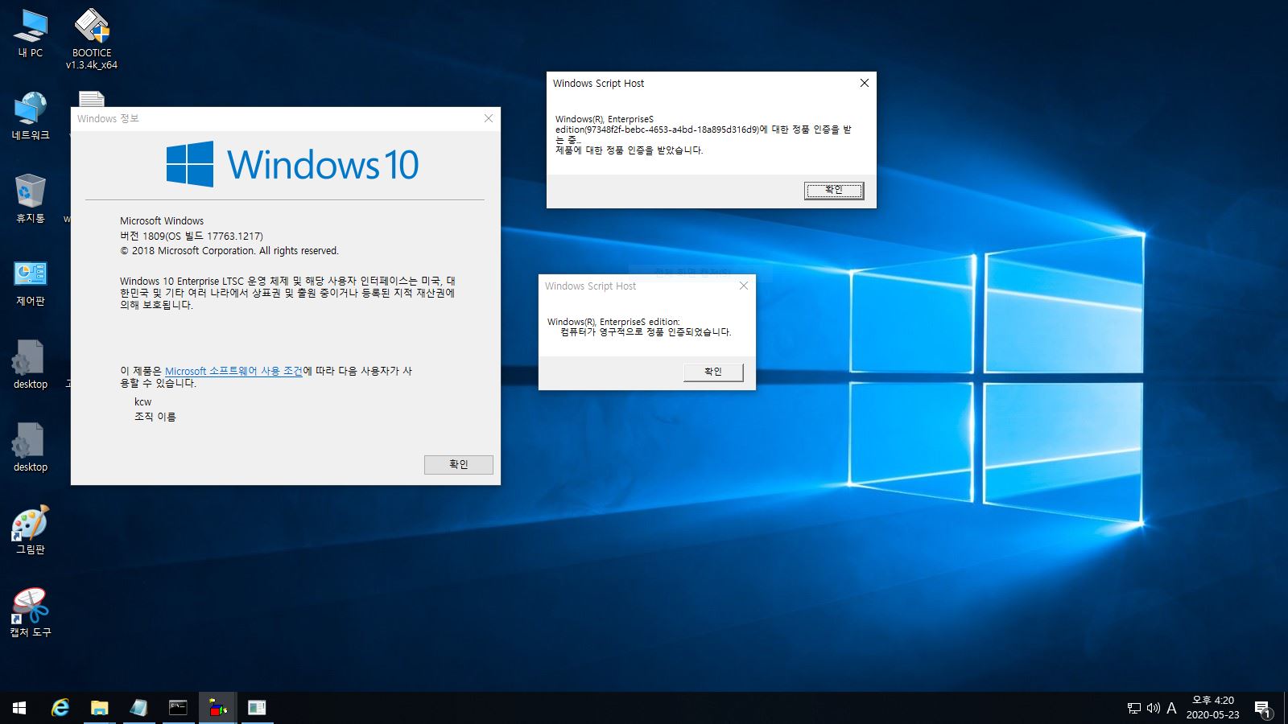1288x724 pixels.
Task: Open the 내 PC desktop icon
Action: [31, 32]
